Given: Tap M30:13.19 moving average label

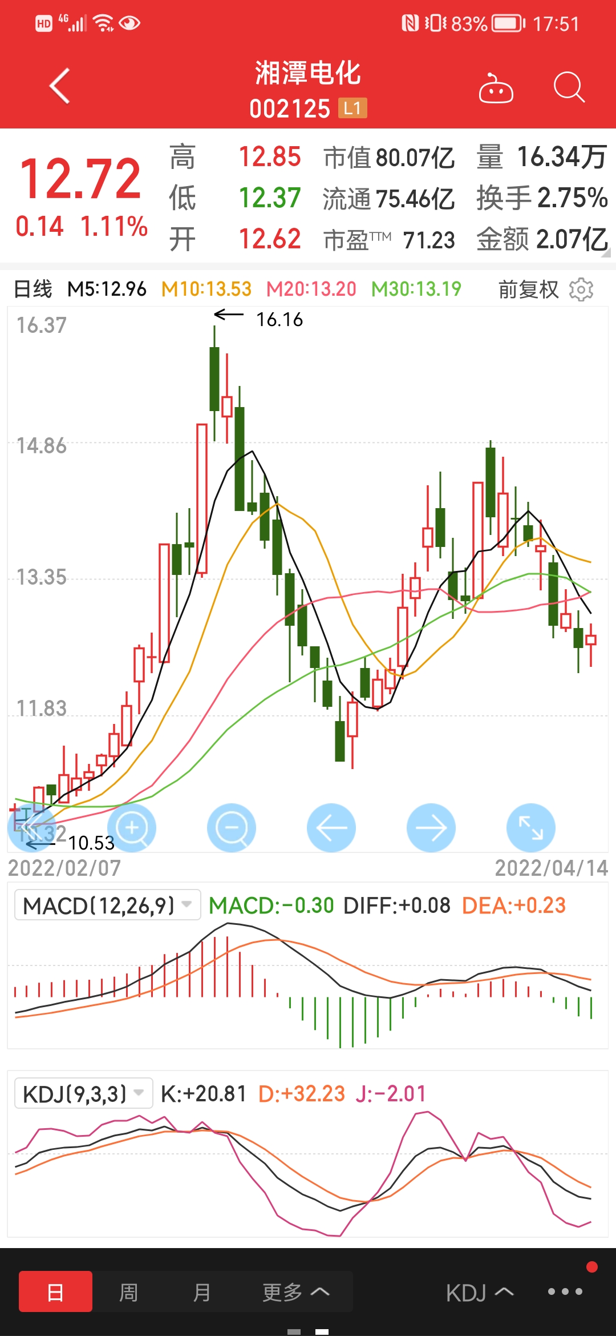Looking at the screenshot, I should 416,289.
